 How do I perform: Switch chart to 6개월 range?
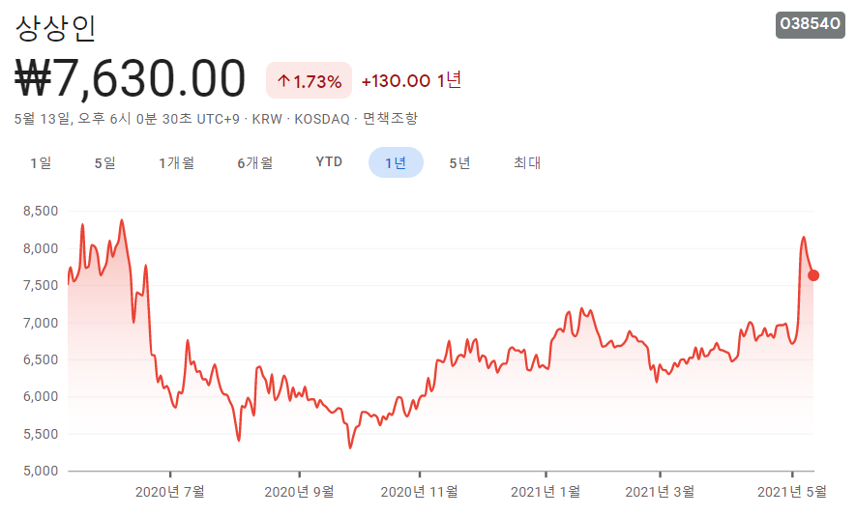point(255,162)
